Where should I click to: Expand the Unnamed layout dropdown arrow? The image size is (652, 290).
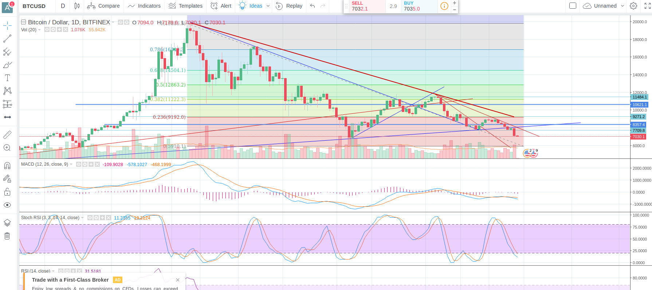point(622,6)
